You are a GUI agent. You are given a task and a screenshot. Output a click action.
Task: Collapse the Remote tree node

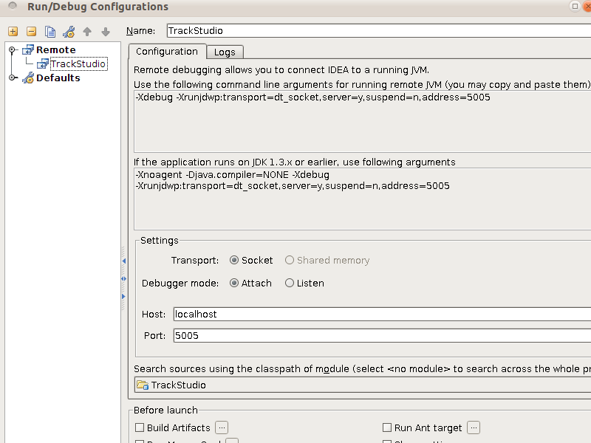pyautogui.click(x=13, y=49)
